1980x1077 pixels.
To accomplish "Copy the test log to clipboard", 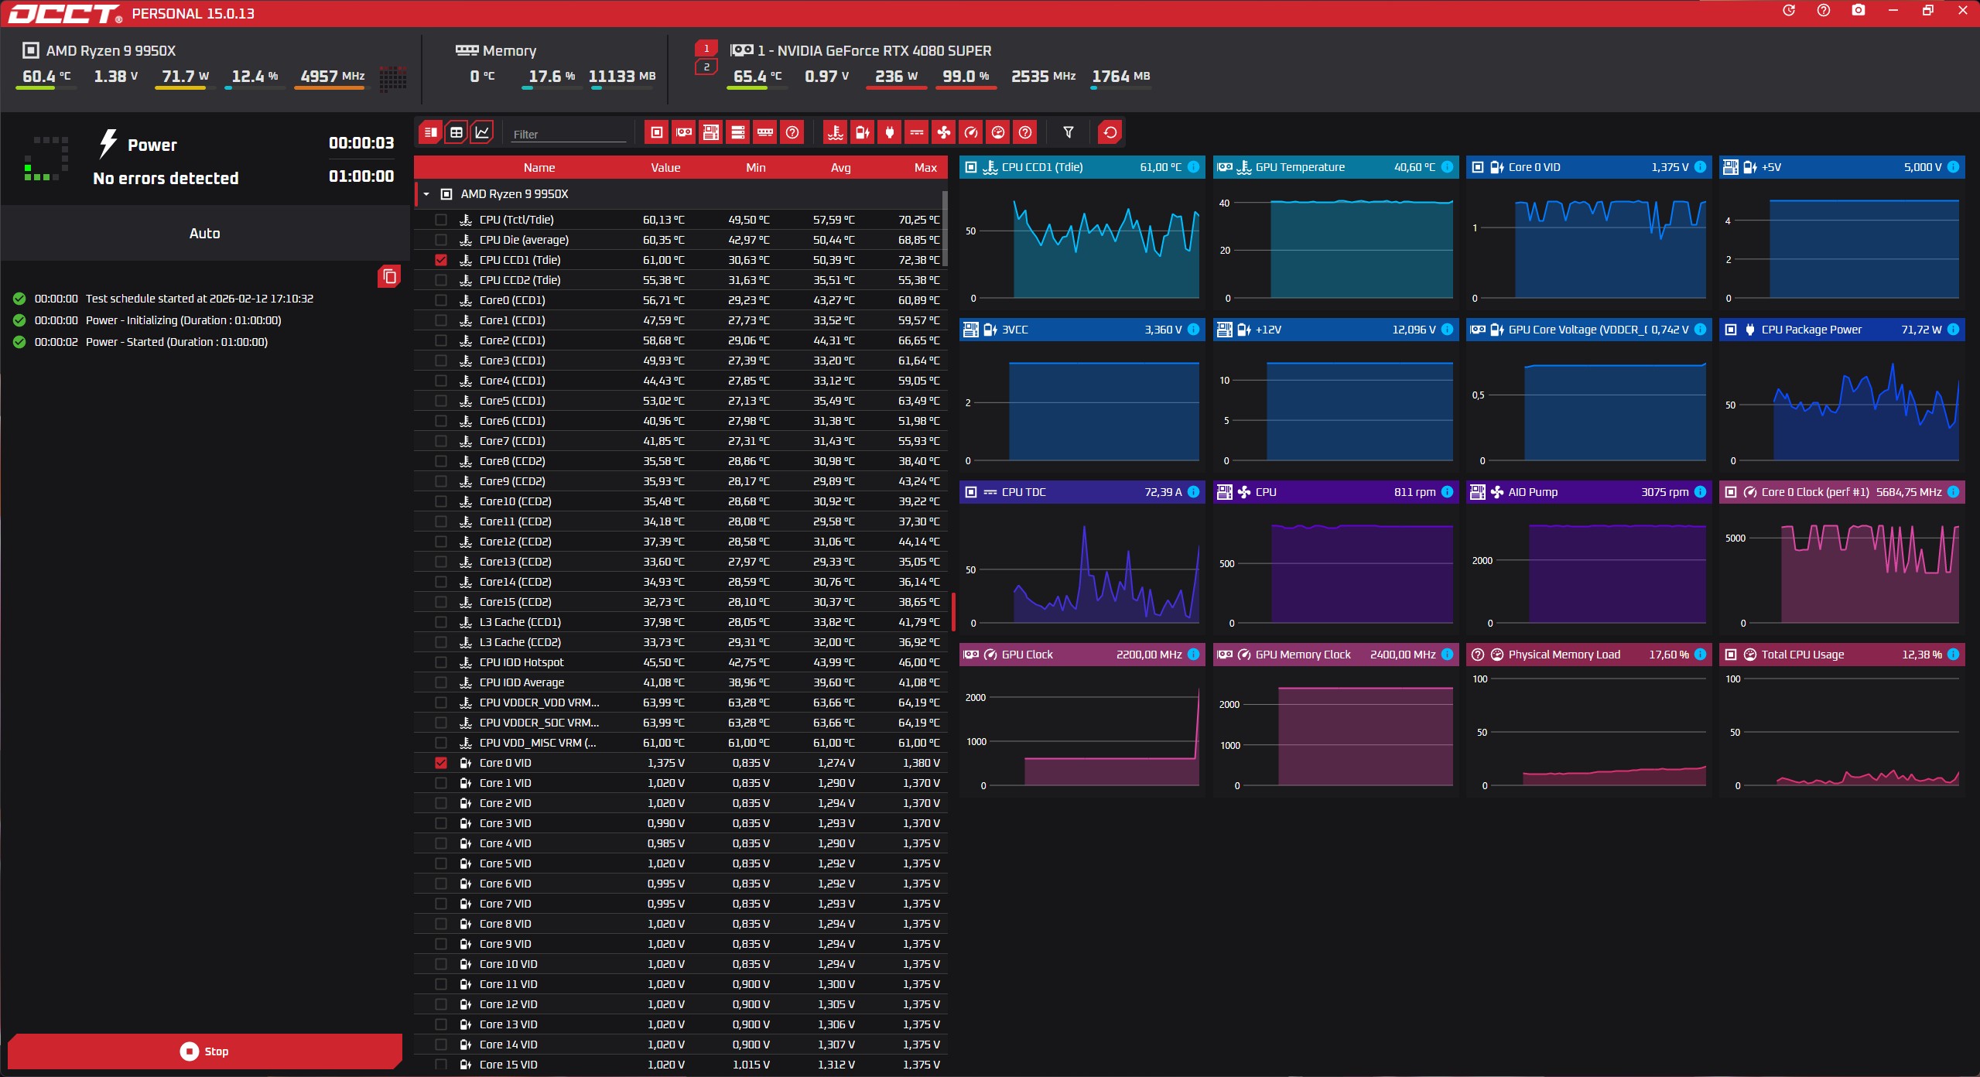I will pyautogui.click(x=389, y=276).
